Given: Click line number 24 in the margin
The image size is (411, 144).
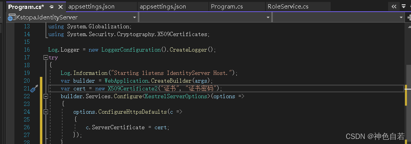Looking at the screenshot, I should click(27, 112).
